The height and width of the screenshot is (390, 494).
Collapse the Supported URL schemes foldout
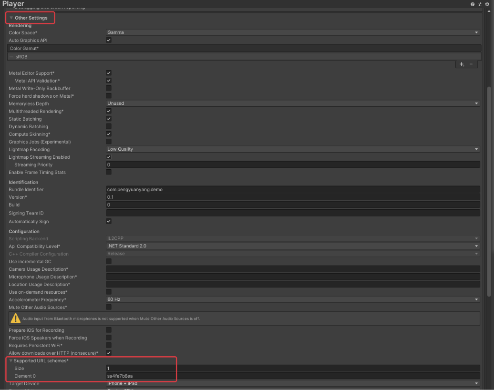coord(10,361)
